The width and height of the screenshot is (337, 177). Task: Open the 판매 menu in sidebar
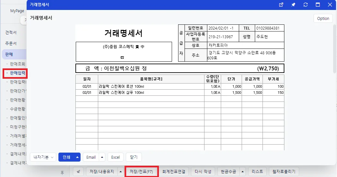[14, 54]
